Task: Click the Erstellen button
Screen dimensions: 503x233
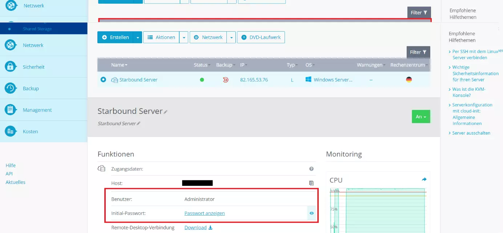Action: [x=115, y=37]
